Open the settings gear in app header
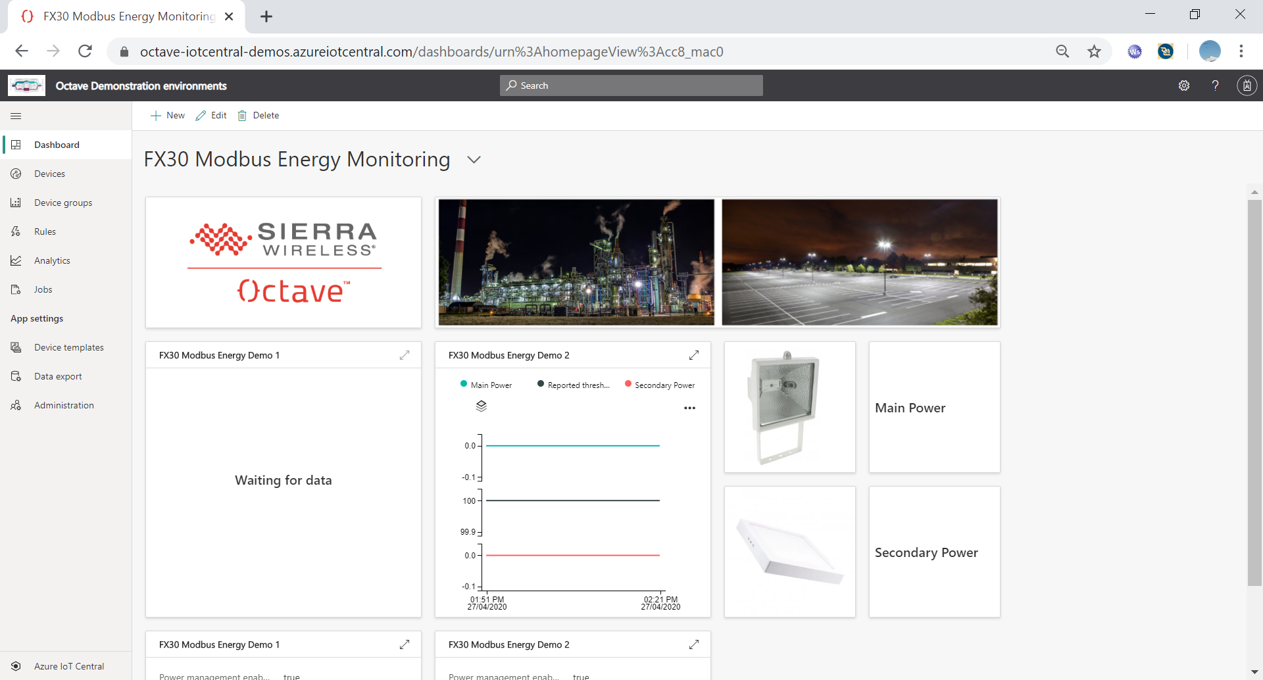Viewport: 1263px width, 680px height. [x=1184, y=85]
